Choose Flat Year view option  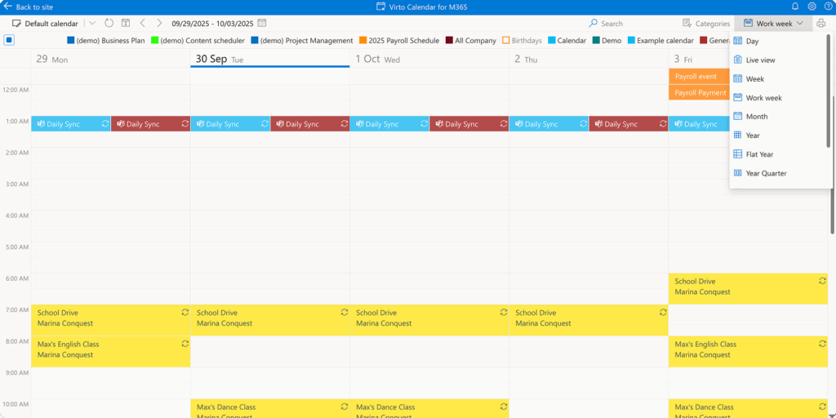click(x=758, y=154)
